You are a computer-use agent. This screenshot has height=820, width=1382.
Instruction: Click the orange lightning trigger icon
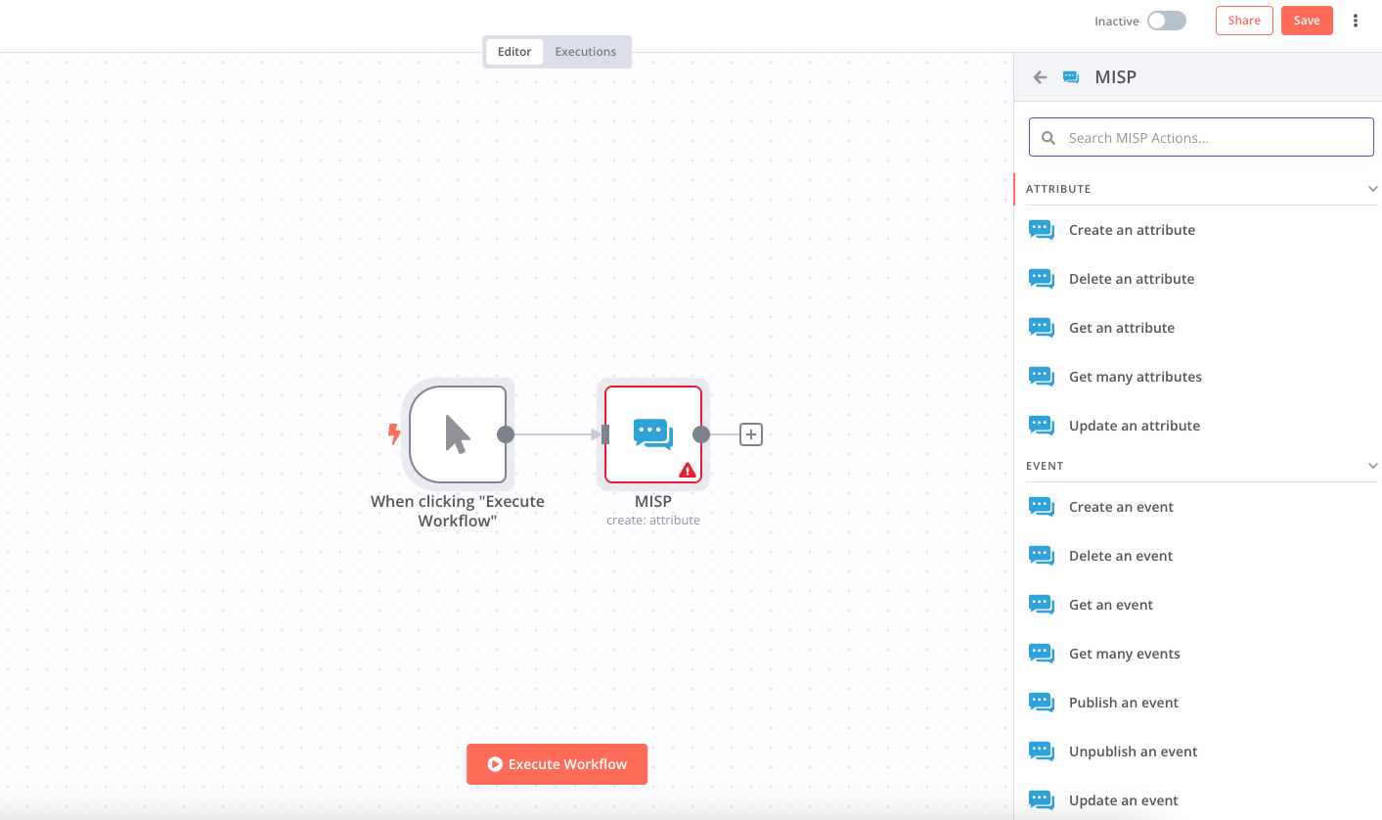(x=394, y=433)
